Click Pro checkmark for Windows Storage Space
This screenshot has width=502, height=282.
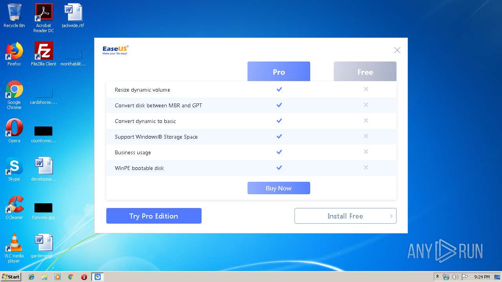pos(279,136)
